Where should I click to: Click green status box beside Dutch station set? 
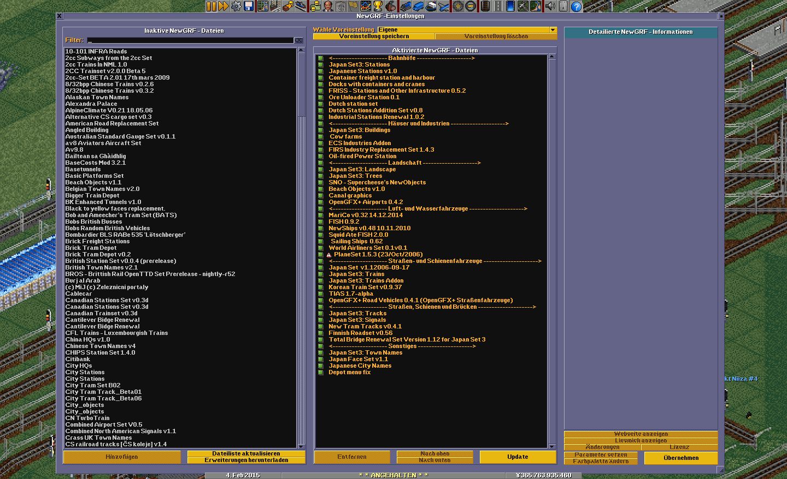pos(321,104)
